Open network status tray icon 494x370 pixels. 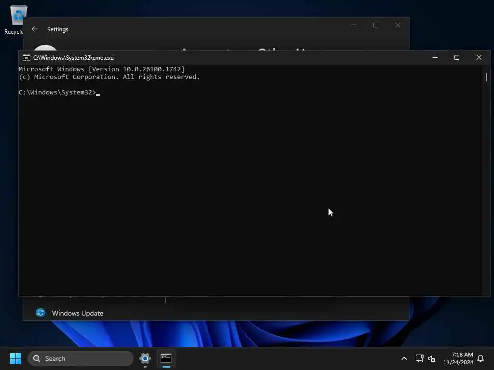pos(419,358)
